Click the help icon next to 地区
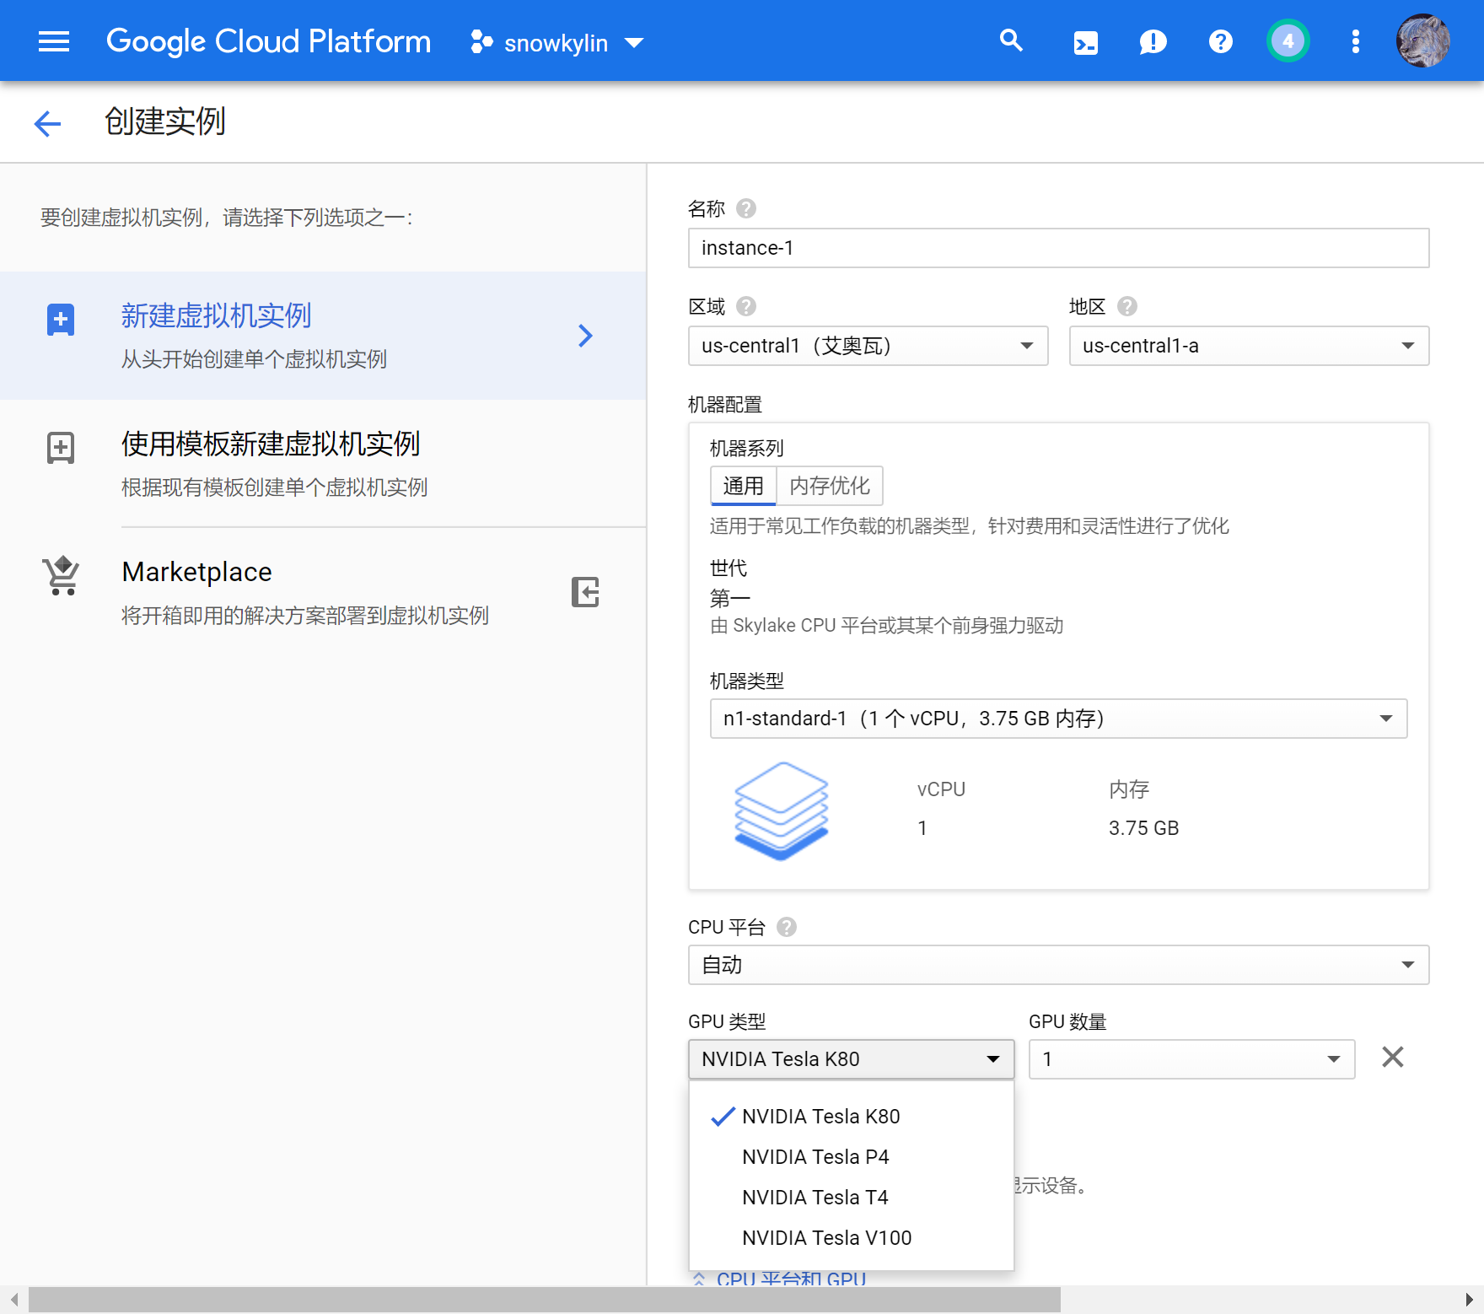The height and width of the screenshot is (1314, 1484). (1127, 306)
